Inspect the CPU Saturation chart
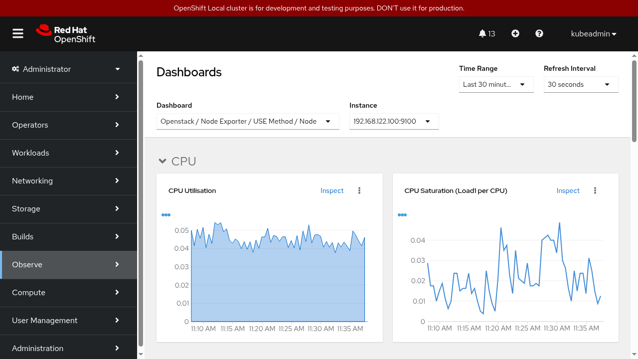 tap(568, 190)
